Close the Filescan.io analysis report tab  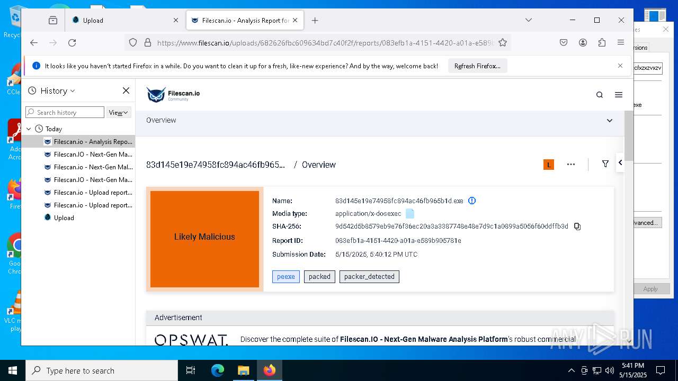pyautogui.click(x=296, y=20)
